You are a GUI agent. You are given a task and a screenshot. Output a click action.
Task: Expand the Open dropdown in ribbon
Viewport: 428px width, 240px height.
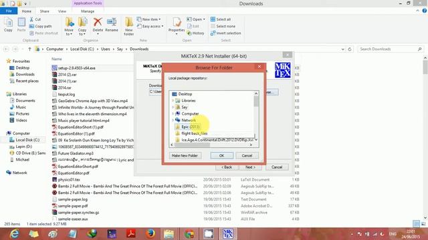tap(196, 19)
